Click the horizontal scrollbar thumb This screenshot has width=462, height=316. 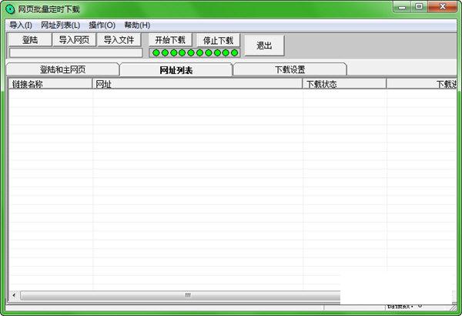186,295
